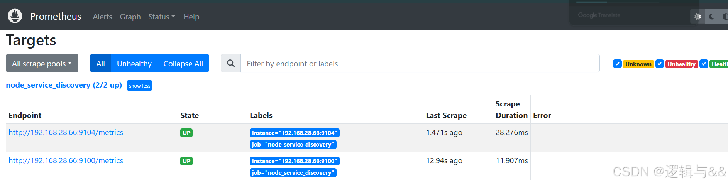Image resolution: width=728 pixels, height=184 pixels.
Task: Click the job label in the 9100 row
Action: point(293,173)
